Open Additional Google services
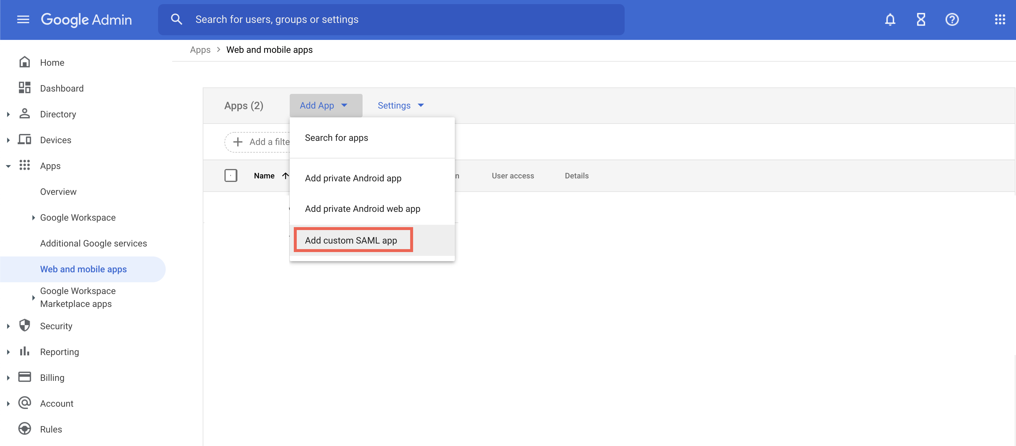 pyautogui.click(x=93, y=243)
